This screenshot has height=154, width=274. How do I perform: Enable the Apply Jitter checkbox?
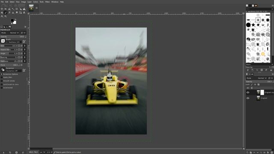[2, 77]
